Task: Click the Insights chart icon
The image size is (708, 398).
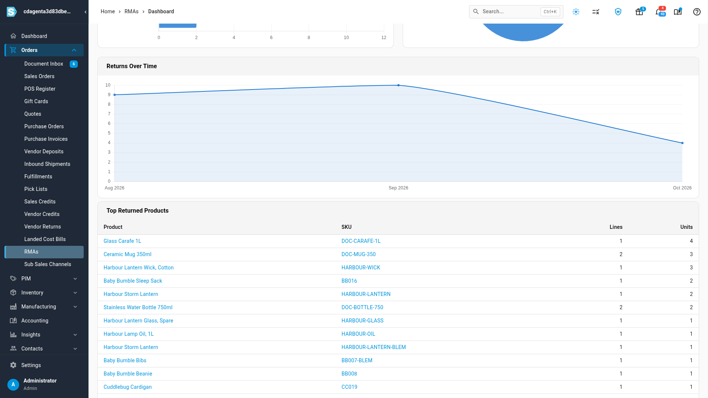Action: coord(13,335)
